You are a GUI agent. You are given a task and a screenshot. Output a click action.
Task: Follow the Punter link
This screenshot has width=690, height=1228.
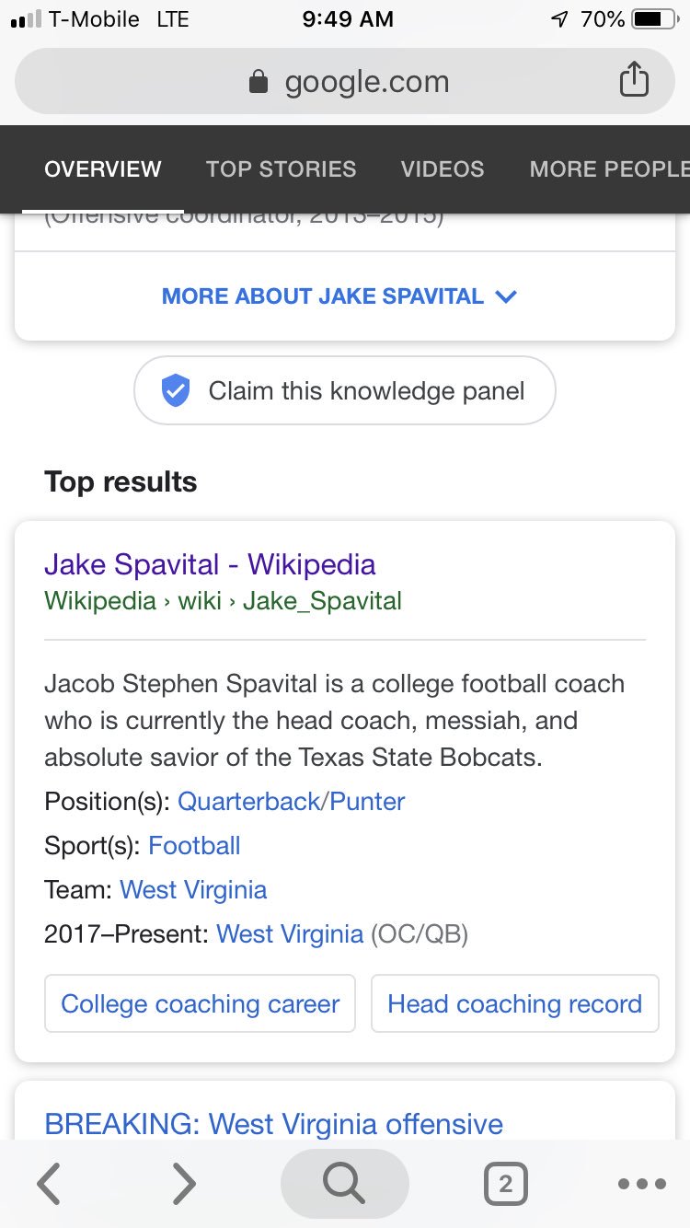(367, 801)
